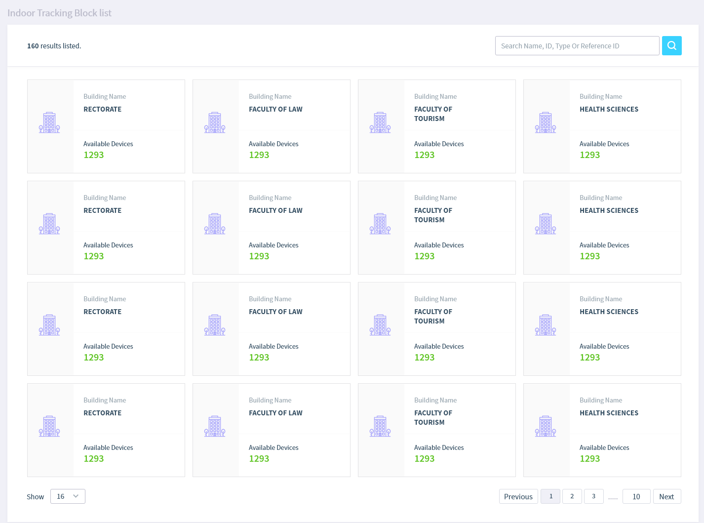Click building icon of first-row RECTORATE card

click(x=49, y=122)
